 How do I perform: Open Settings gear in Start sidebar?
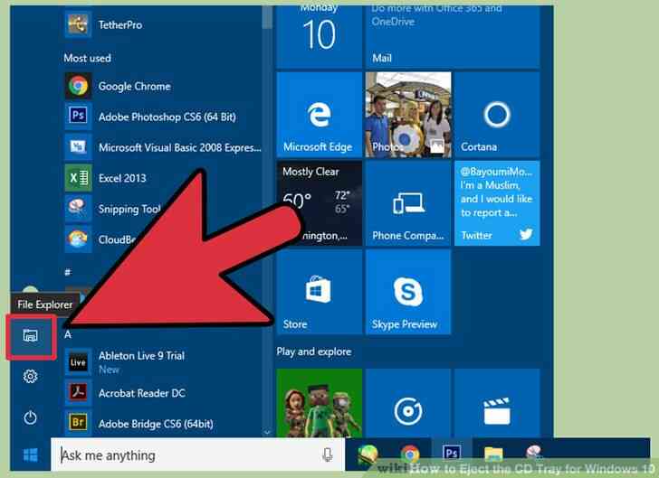pyautogui.click(x=30, y=377)
